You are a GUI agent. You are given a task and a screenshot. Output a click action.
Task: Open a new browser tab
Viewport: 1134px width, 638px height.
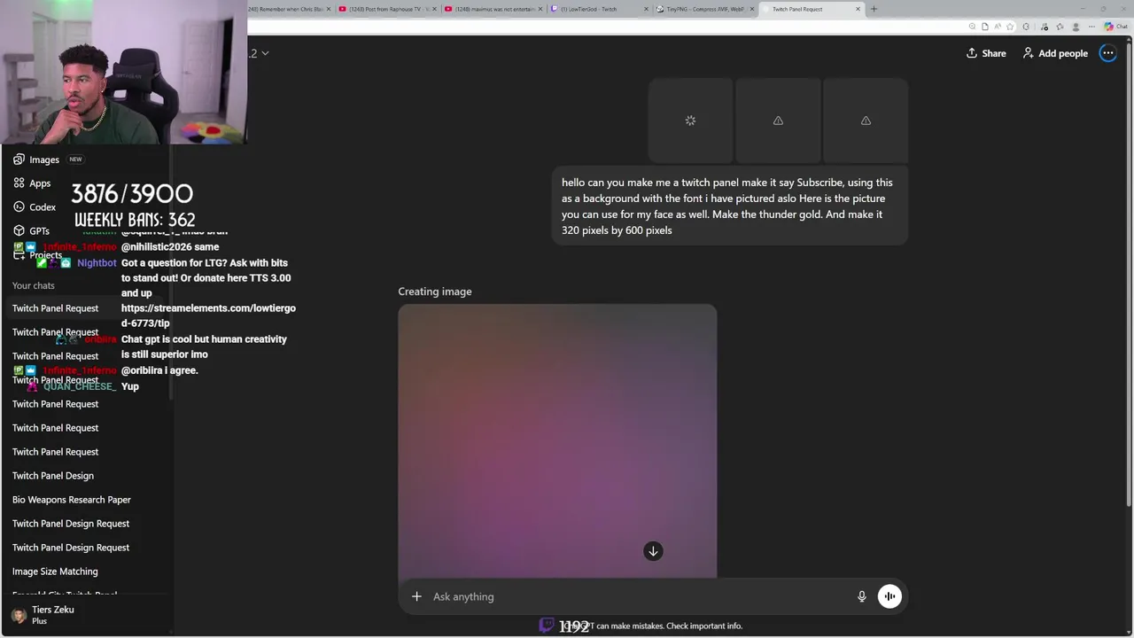[x=874, y=9]
